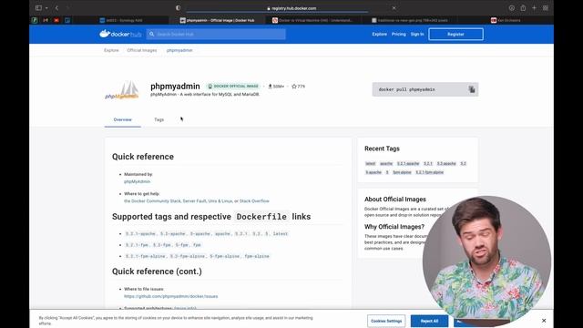583x328 pixels.
Task: Open the green pinned tab
Action: pyautogui.click(x=35, y=20)
